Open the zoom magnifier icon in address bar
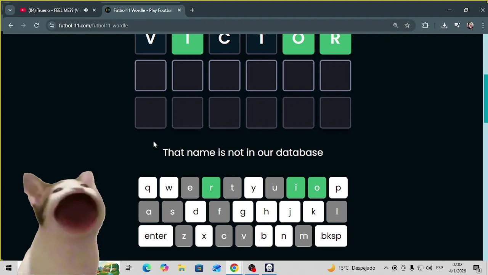The image size is (488, 275). (x=395, y=26)
